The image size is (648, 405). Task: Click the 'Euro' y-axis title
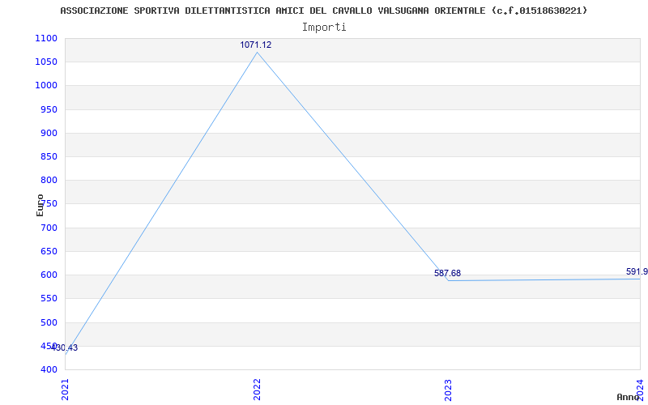click(x=40, y=205)
